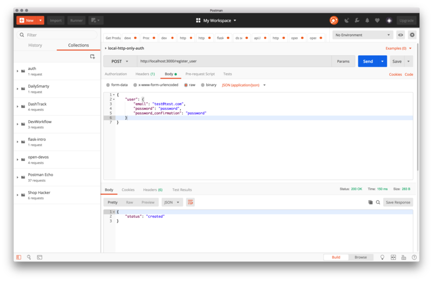Click the orange sync status icon

333,21
